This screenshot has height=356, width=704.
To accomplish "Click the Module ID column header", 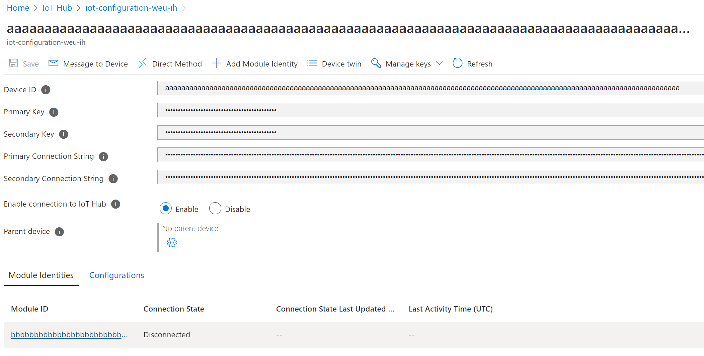I will [x=30, y=309].
